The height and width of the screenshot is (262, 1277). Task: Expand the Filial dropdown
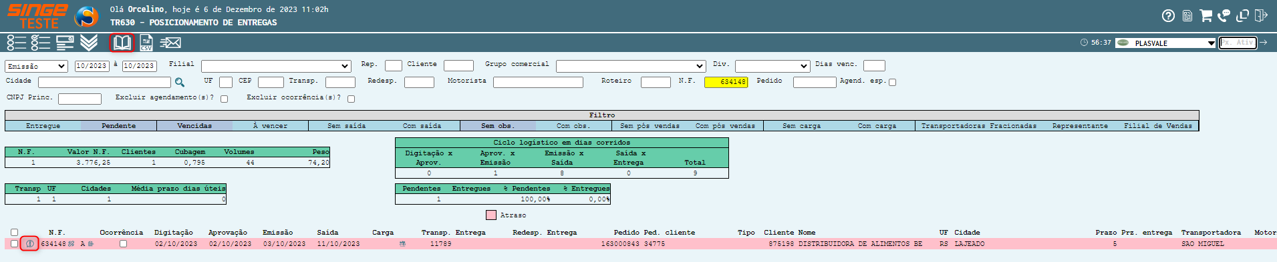pos(276,66)
